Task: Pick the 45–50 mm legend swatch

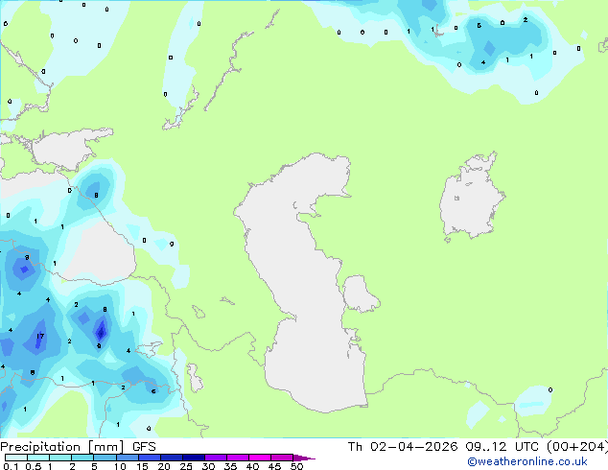Action: pos(282,458)
